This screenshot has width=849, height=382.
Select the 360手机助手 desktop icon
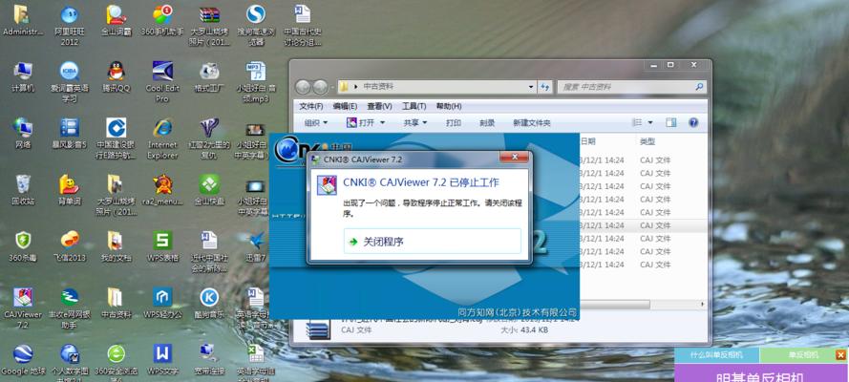coord(162,20)
